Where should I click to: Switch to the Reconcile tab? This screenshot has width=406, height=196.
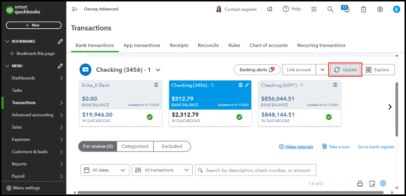pyautogui.click(x=208, y=45)
